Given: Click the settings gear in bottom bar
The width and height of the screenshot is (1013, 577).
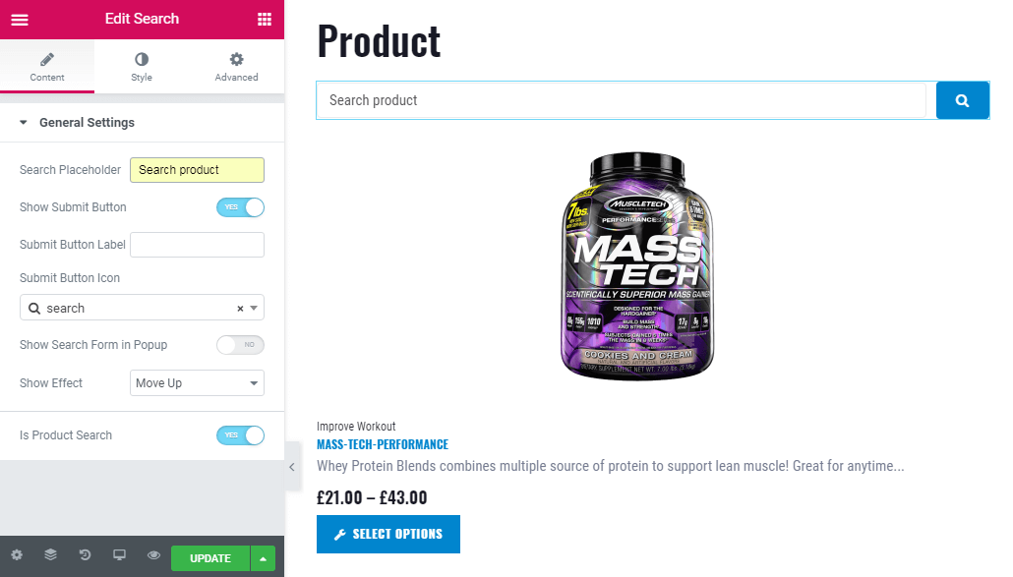Looking at the screenshot, I should 17,555.
